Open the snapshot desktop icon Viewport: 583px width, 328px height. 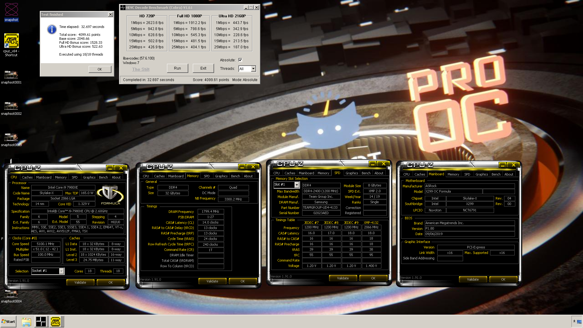11,12
